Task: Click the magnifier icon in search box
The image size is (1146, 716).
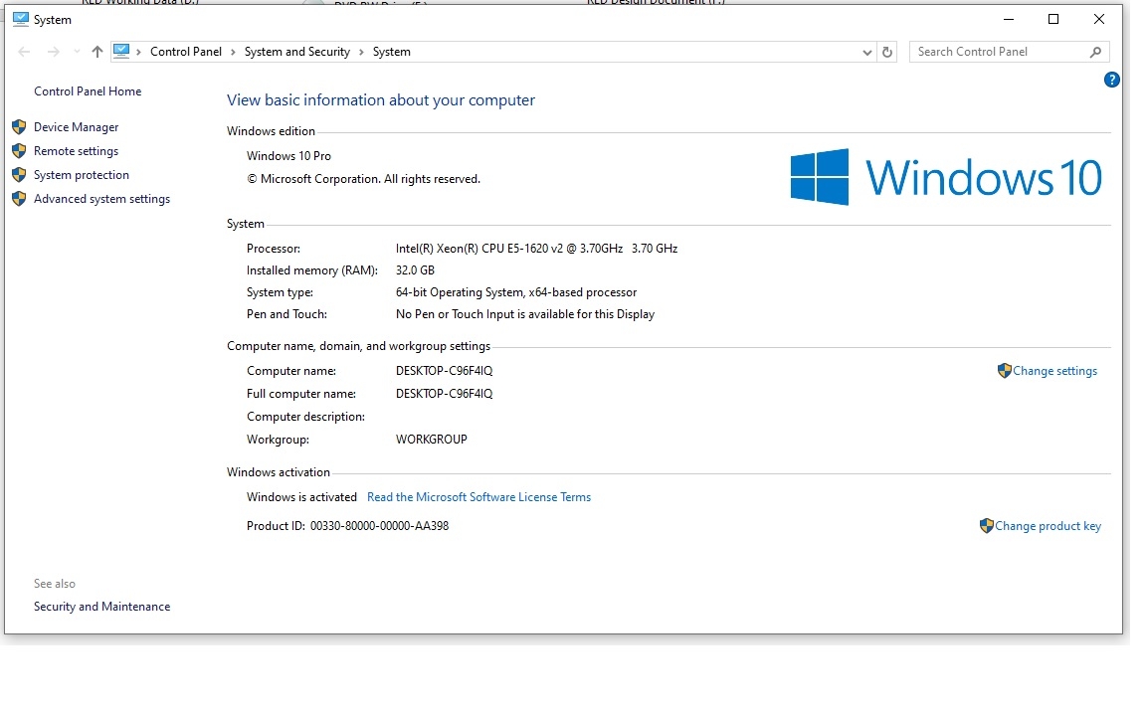Action: pyautogui.click(x=1095, y=52)
